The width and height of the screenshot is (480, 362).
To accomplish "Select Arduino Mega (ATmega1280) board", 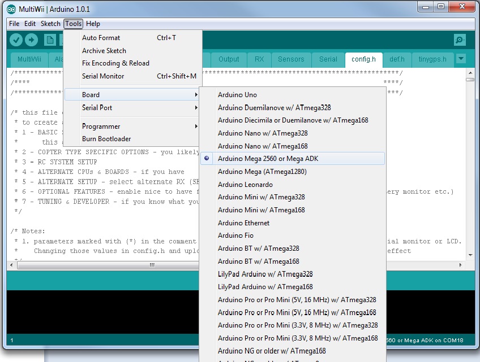I will point(293,171).
